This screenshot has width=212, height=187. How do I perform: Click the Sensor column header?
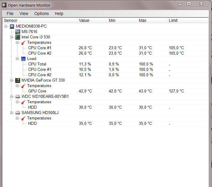40,20
